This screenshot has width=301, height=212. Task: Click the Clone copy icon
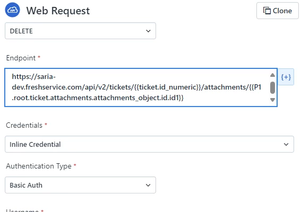click(x=267, y=11)
